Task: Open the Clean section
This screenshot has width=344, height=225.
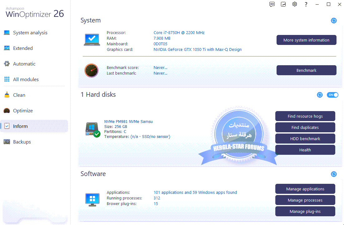Action: [x=19, y=95]
